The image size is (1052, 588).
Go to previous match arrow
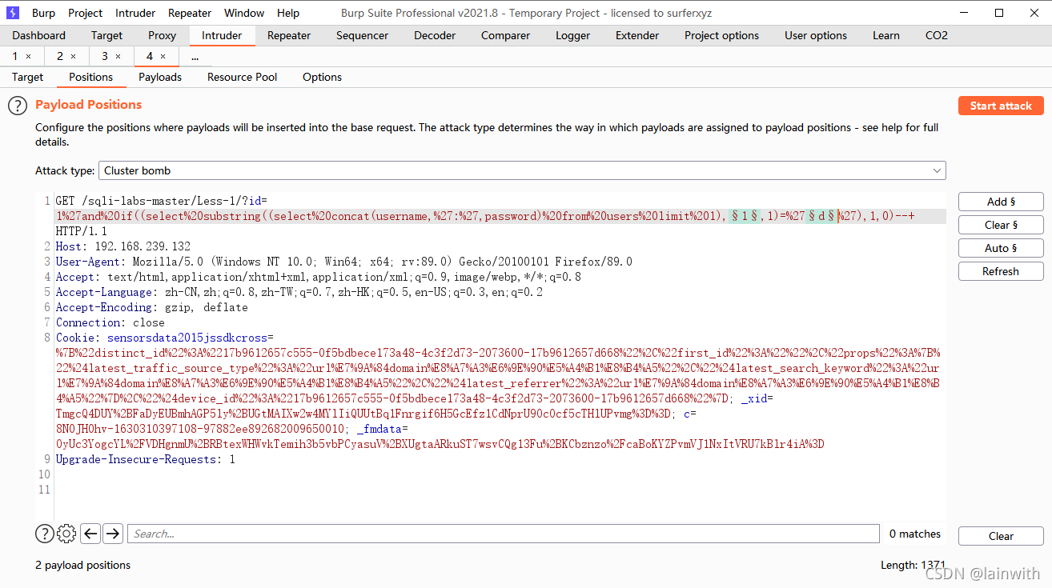(90, 534)
